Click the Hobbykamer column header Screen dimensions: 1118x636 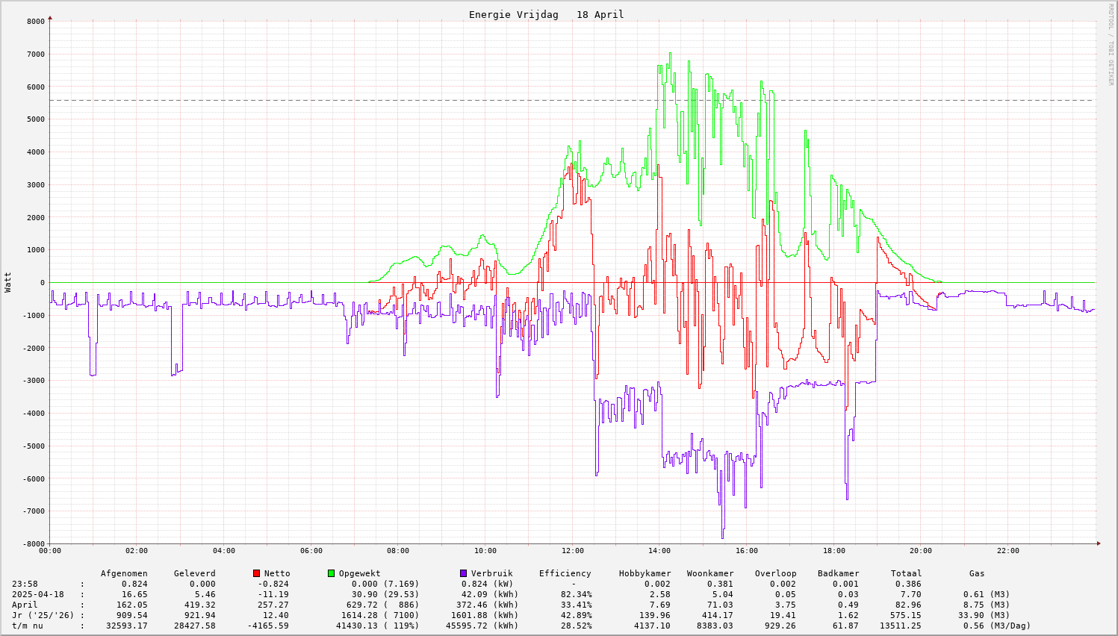[x=645, y=573]
